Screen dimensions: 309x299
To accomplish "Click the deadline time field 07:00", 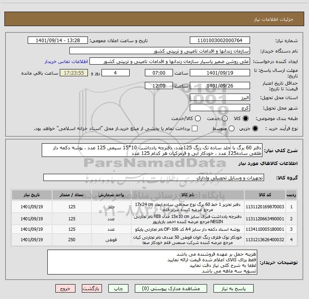I will click(159, 73).
